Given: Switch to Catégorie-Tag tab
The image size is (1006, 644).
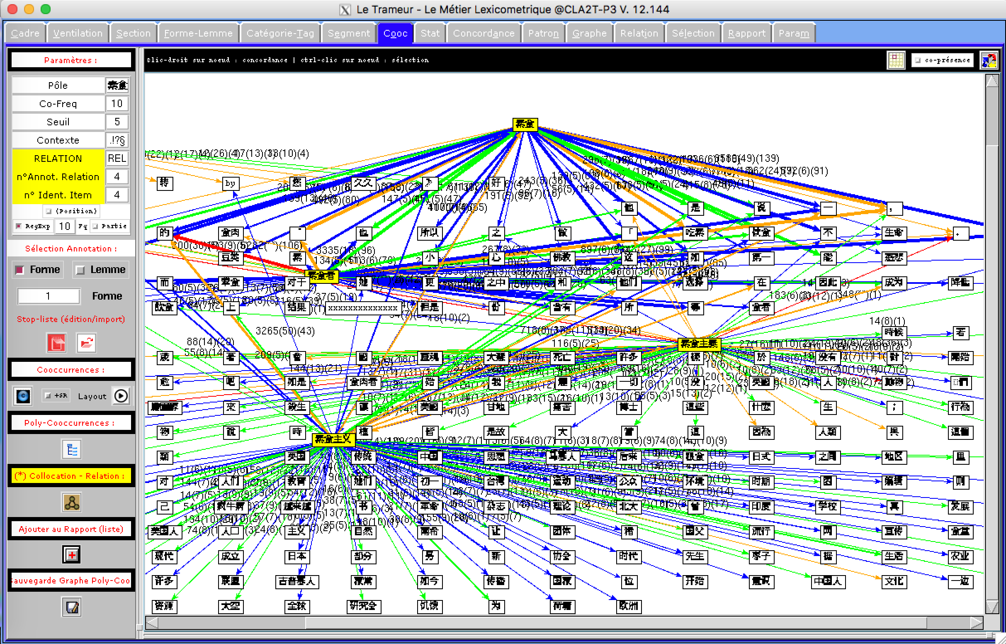Looking at the screenshot, I should [x=280, y=33].
